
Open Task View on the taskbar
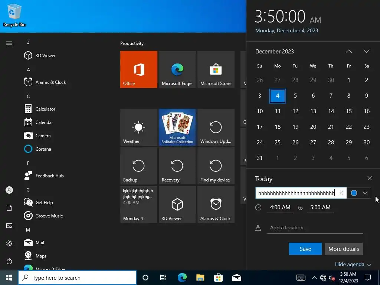point(163,278)
